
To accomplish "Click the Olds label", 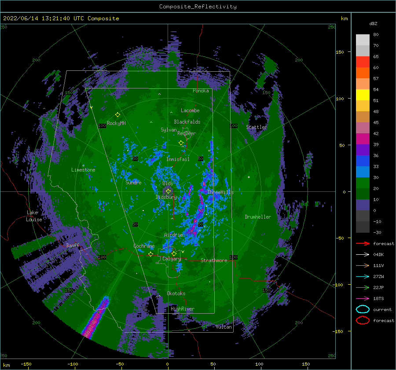I will click(168, 183).
